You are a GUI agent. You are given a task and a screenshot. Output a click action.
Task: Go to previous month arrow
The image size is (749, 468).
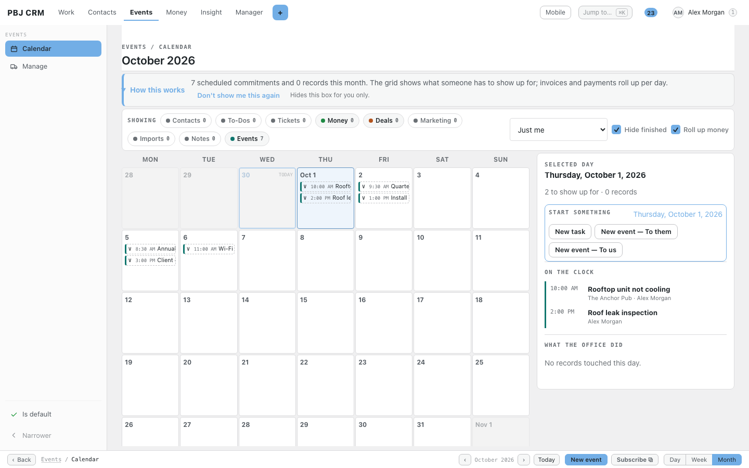coord(465,460)
